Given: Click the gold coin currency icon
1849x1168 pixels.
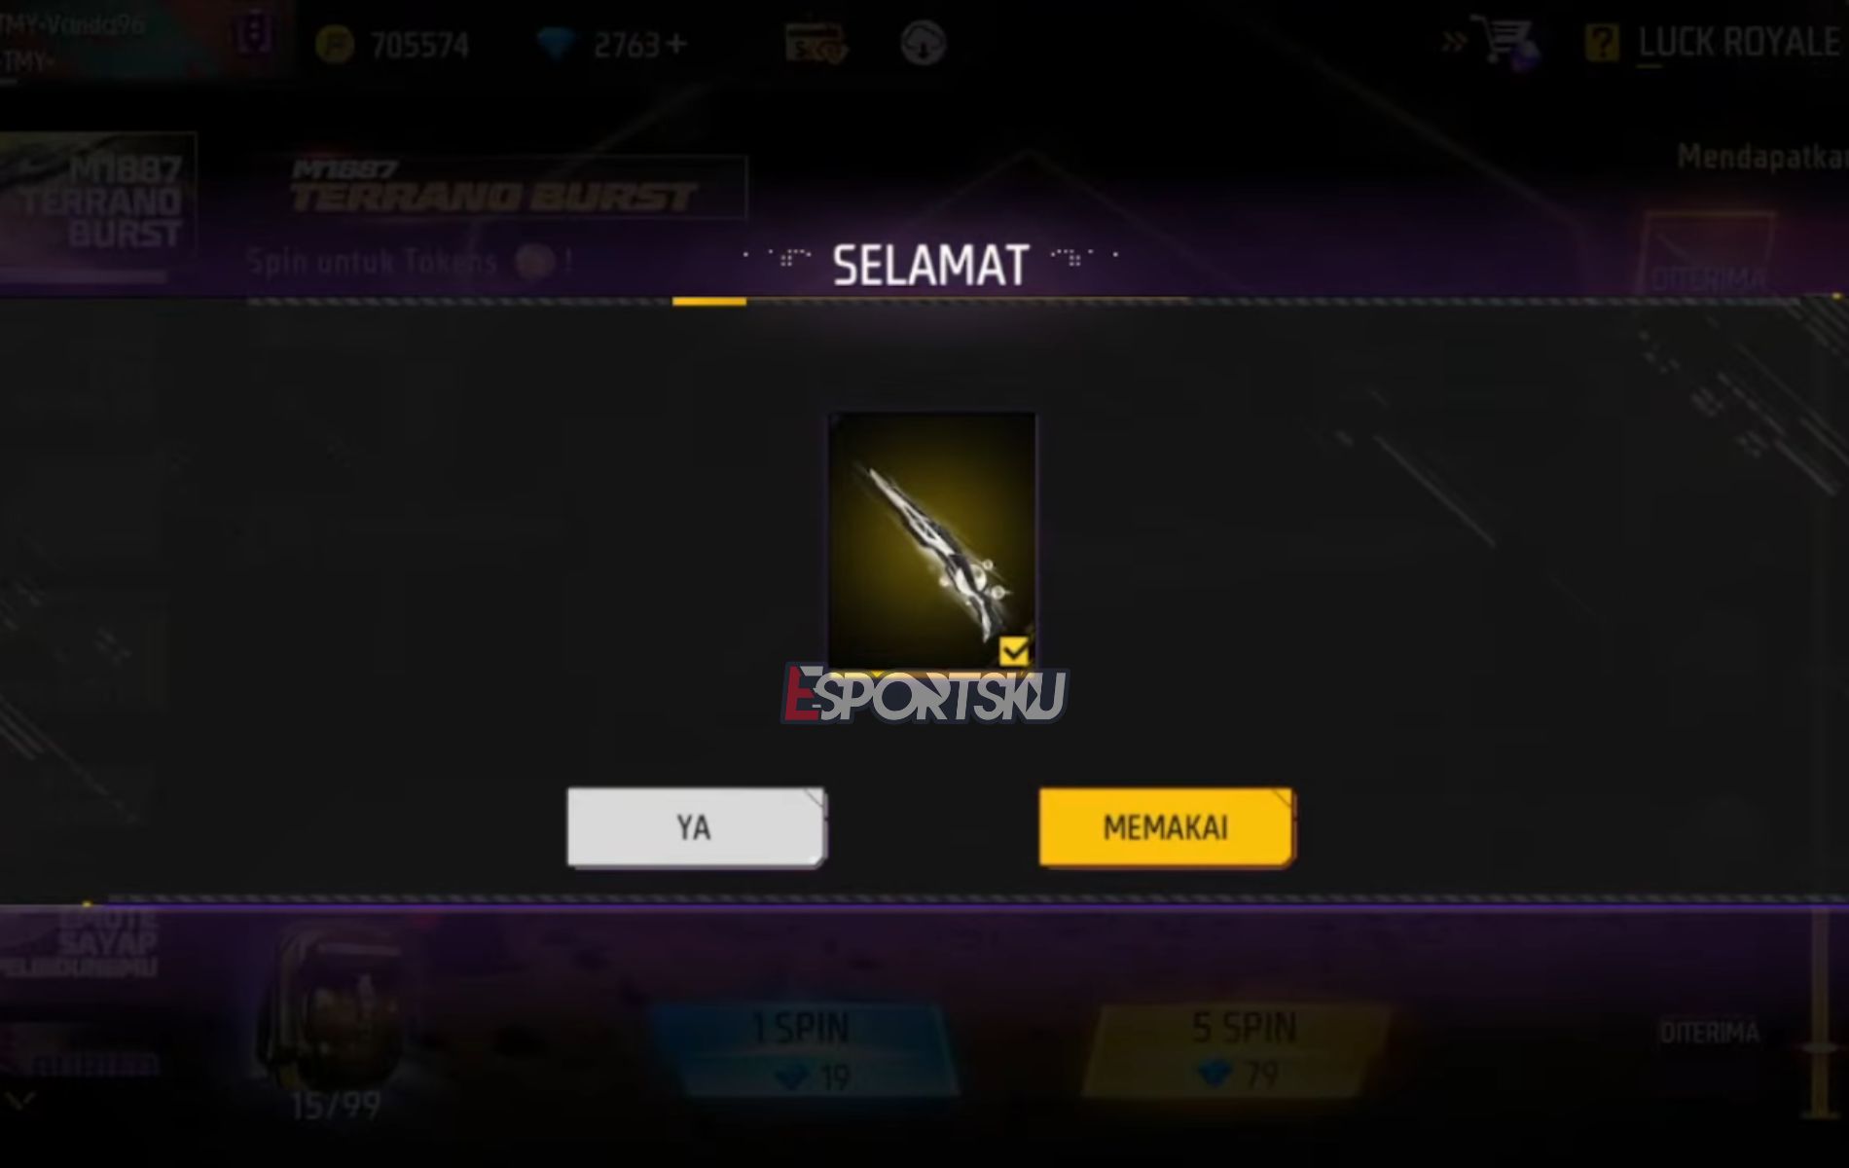Looking at the screenshot, I should 335,45.
